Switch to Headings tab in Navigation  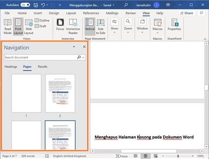coord(11,67)
